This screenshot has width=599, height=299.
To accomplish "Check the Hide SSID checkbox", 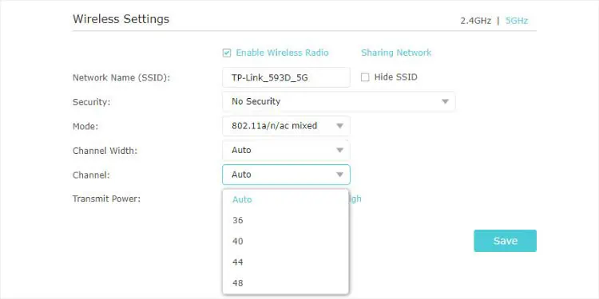I will pos(365,77).
